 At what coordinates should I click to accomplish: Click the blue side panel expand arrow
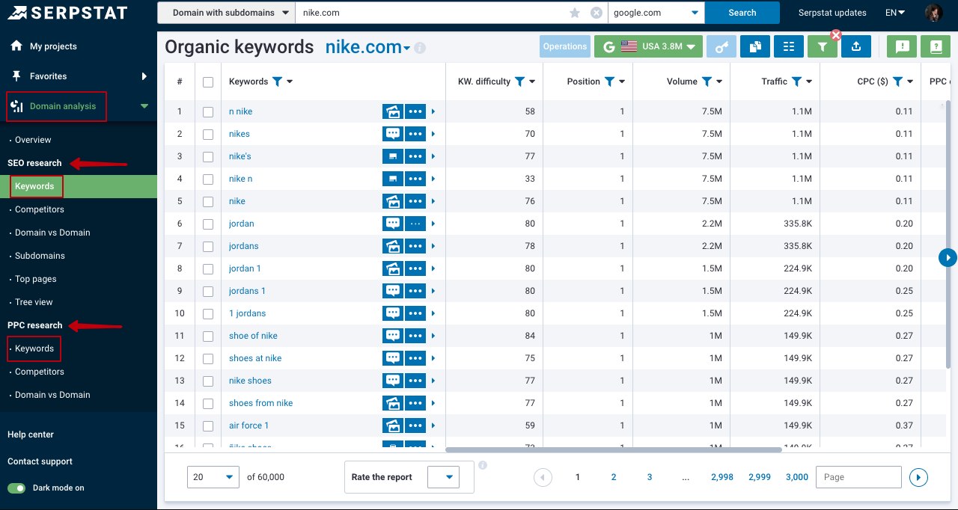pos(948,257)
